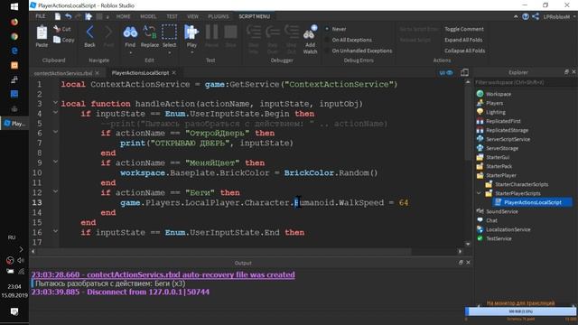This screenshot has width=578, height=325.
Task: Collapse the fold on line 6
Action: (55, 132)
